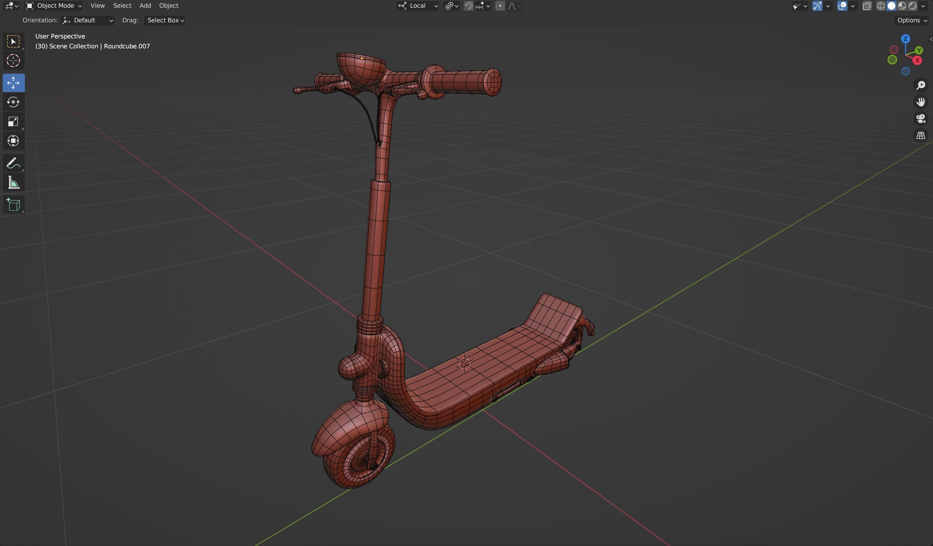Image resolution: width=933 pixels, height=546 pixels.
Task: Select the Select Box tool
Action: [x=13, y=41]
